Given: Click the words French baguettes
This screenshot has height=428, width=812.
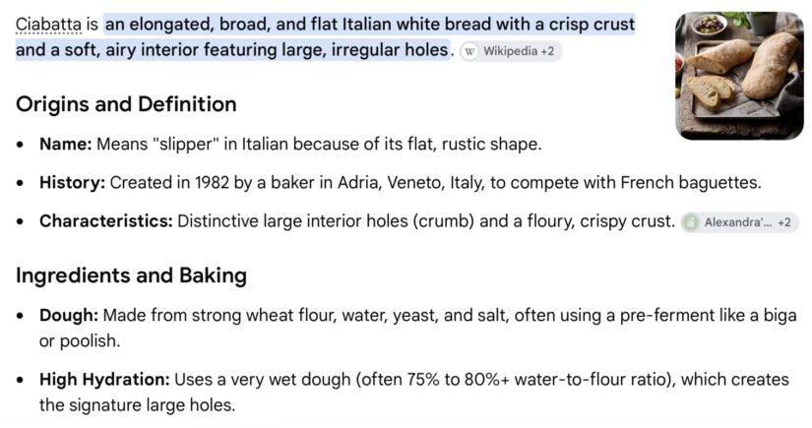Looking at the screenshot, I should (x=689, y=183).
